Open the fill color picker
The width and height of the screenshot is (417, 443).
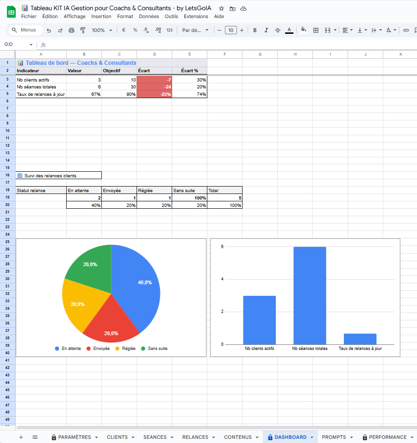click(304, 30)
